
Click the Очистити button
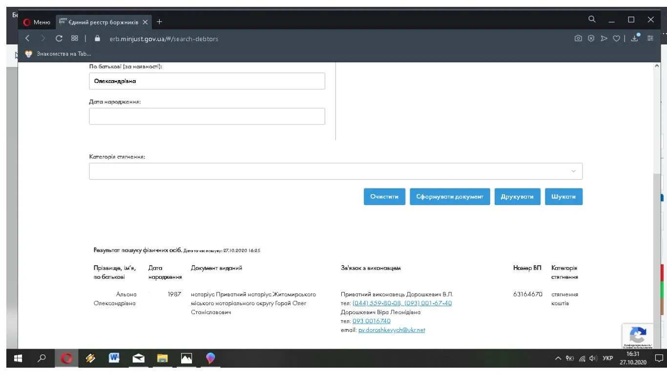coord(384,197)
